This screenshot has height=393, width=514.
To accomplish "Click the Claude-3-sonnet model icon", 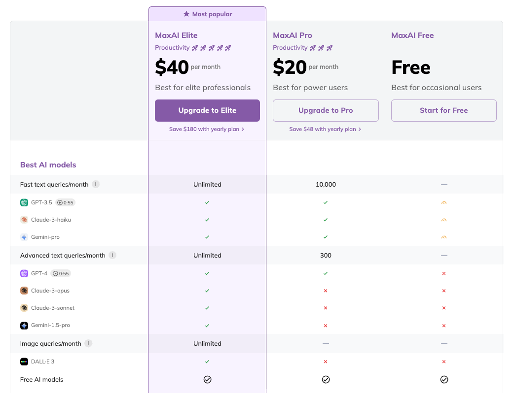I will tap(24, 308).
